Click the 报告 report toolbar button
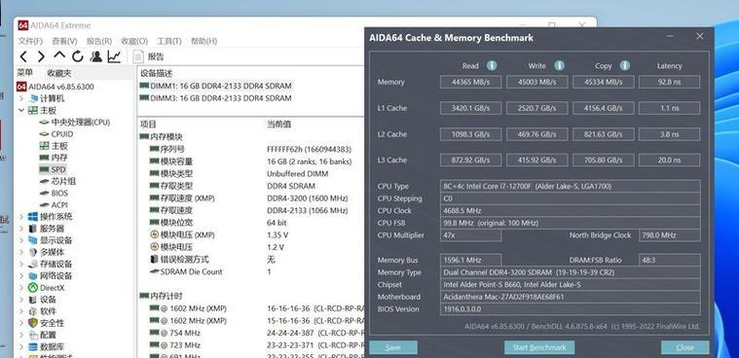The height and width of the screenshot is (358, 739). pos(149,57)
